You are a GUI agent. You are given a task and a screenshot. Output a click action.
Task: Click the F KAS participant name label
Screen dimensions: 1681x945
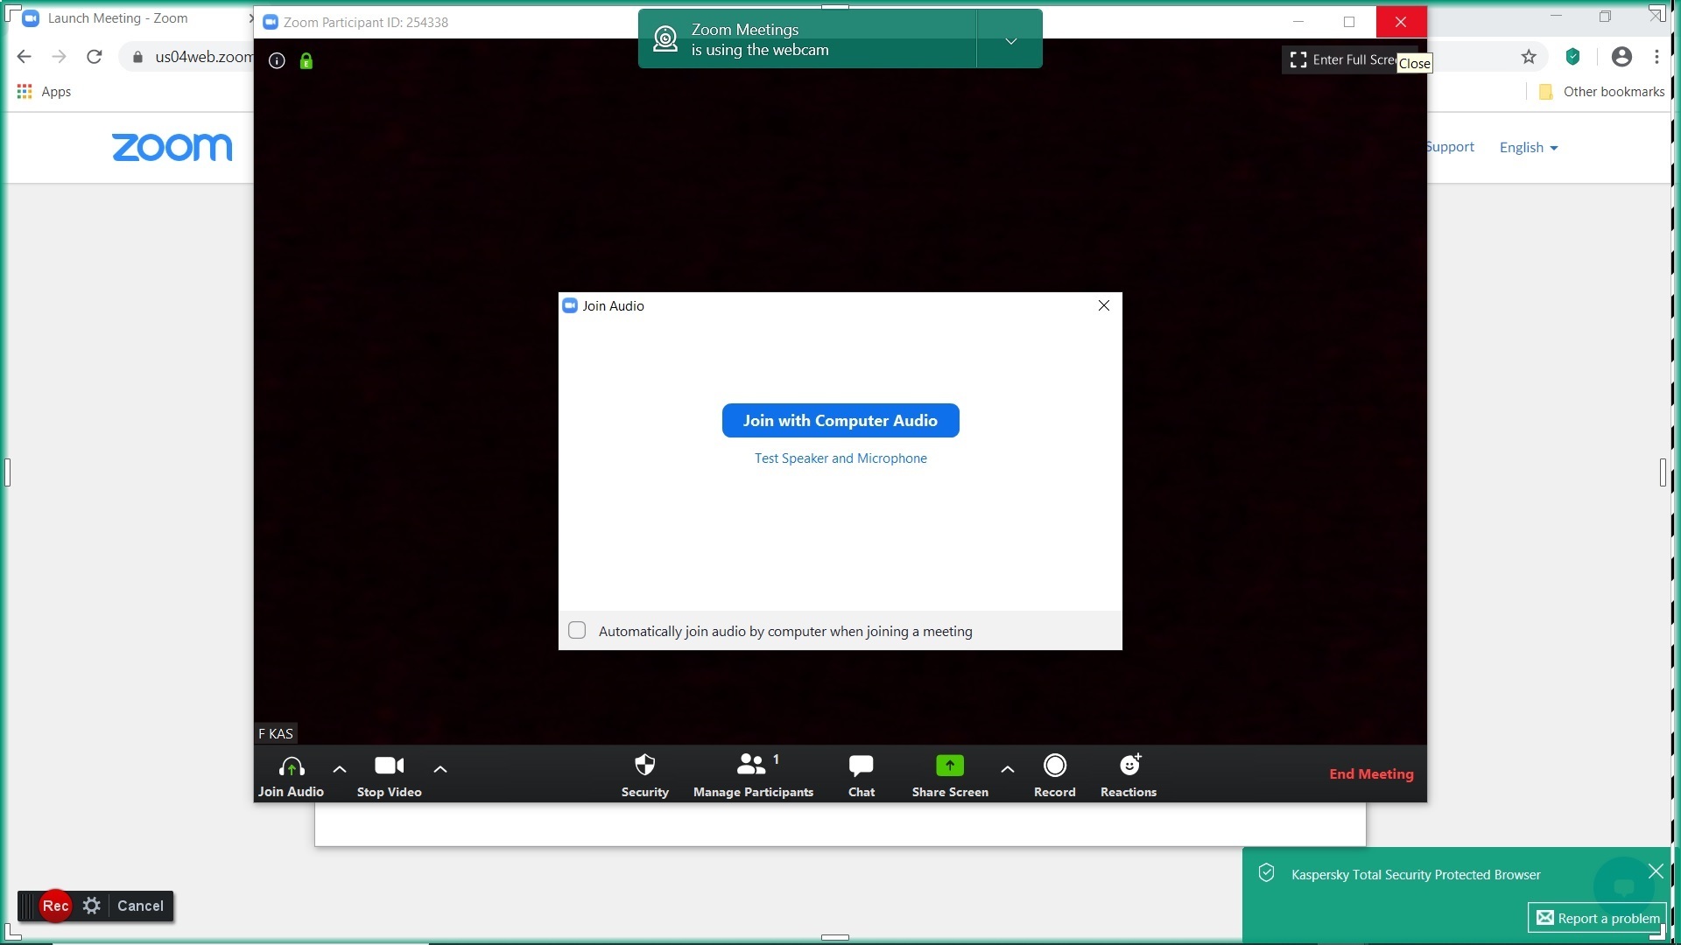276,733
